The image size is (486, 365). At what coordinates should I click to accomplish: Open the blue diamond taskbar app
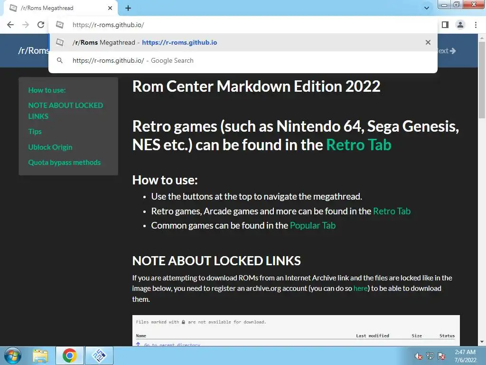100,355
